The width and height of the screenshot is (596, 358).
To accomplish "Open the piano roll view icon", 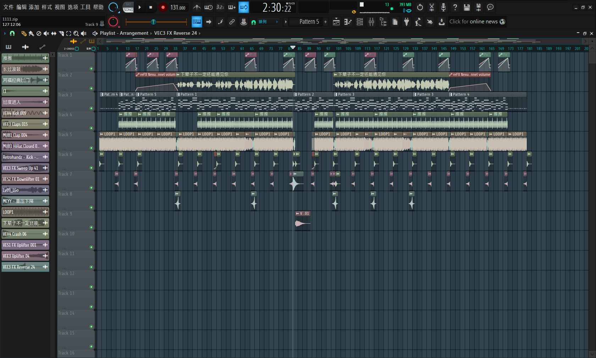I will 348,22.
